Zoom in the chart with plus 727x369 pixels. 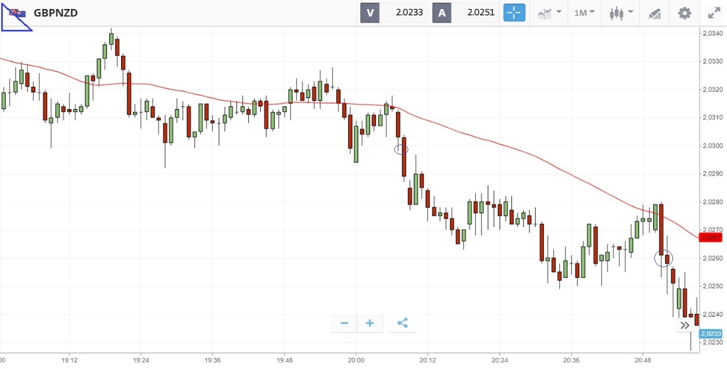click(370, 323)
